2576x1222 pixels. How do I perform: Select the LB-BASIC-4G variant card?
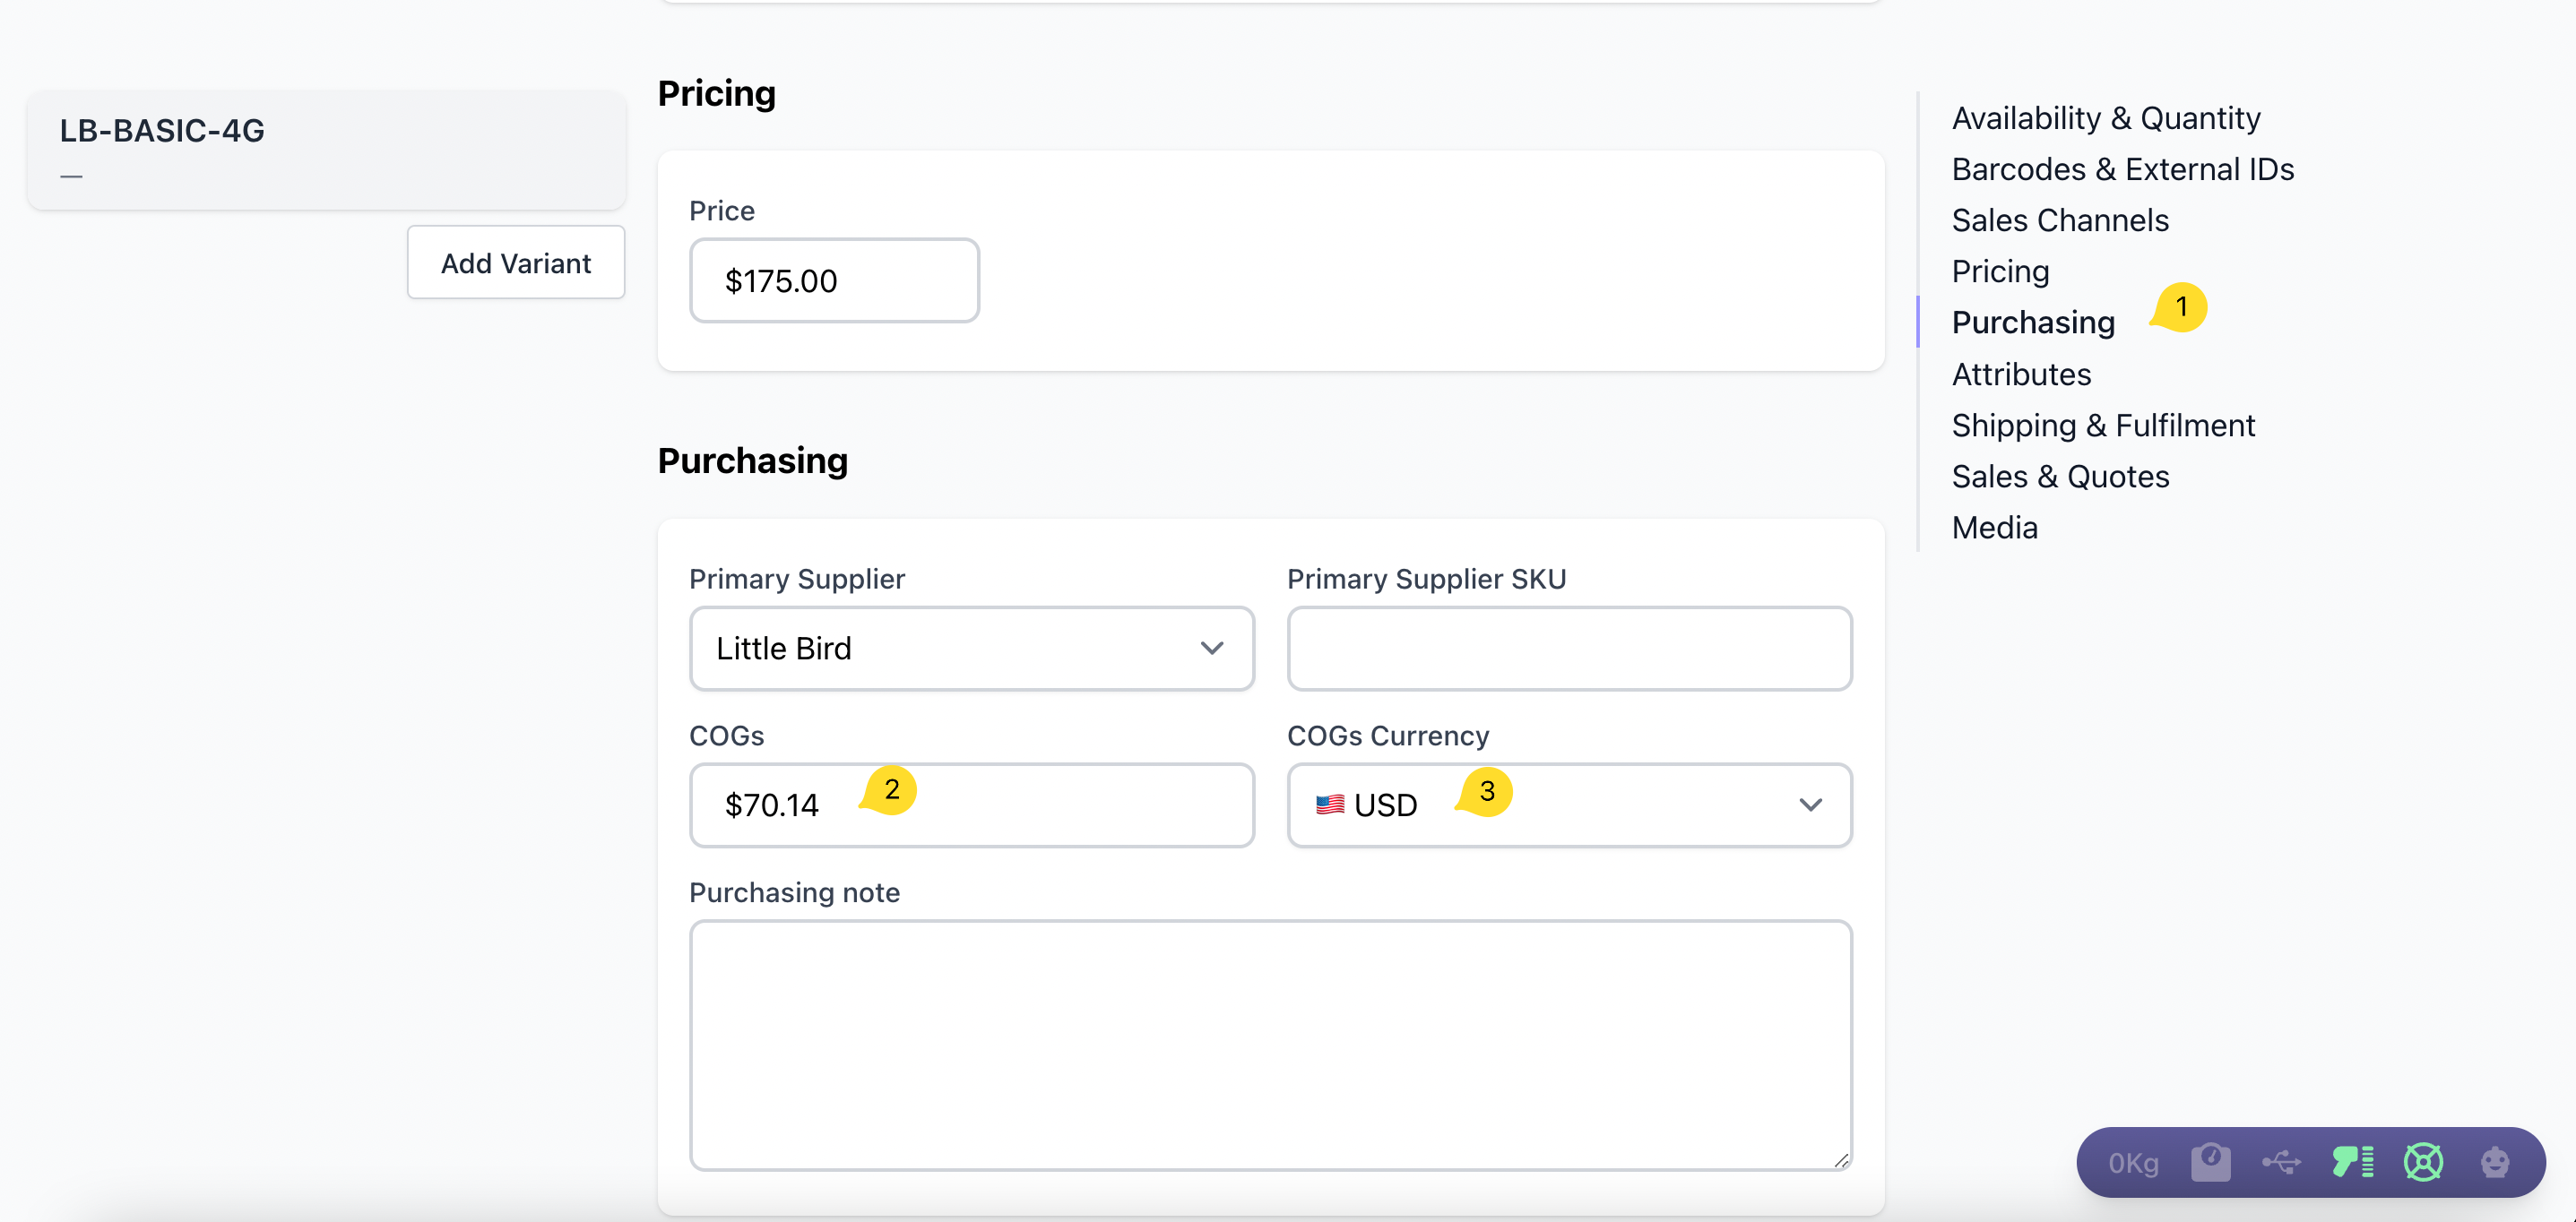[326, 150]
